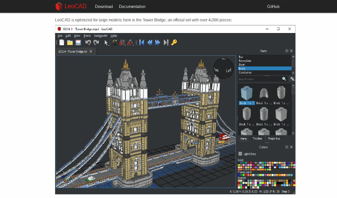Switch to the Properties tab
337x198 pixels.
274,139
